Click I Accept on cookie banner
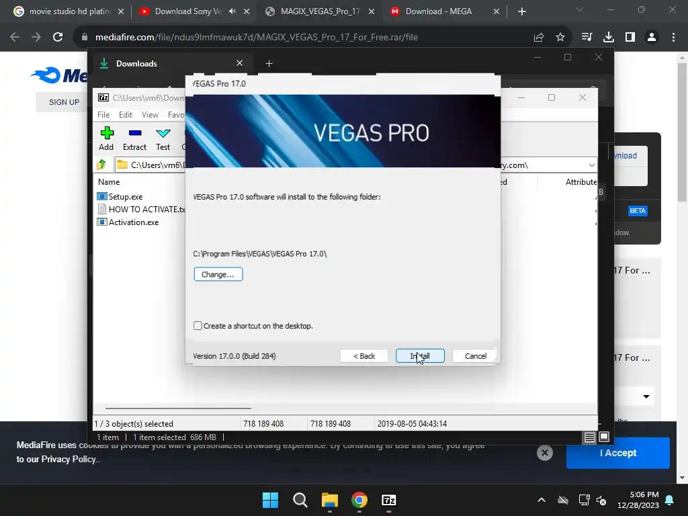Viewport: 688px width, 516px height. [618, 453]
